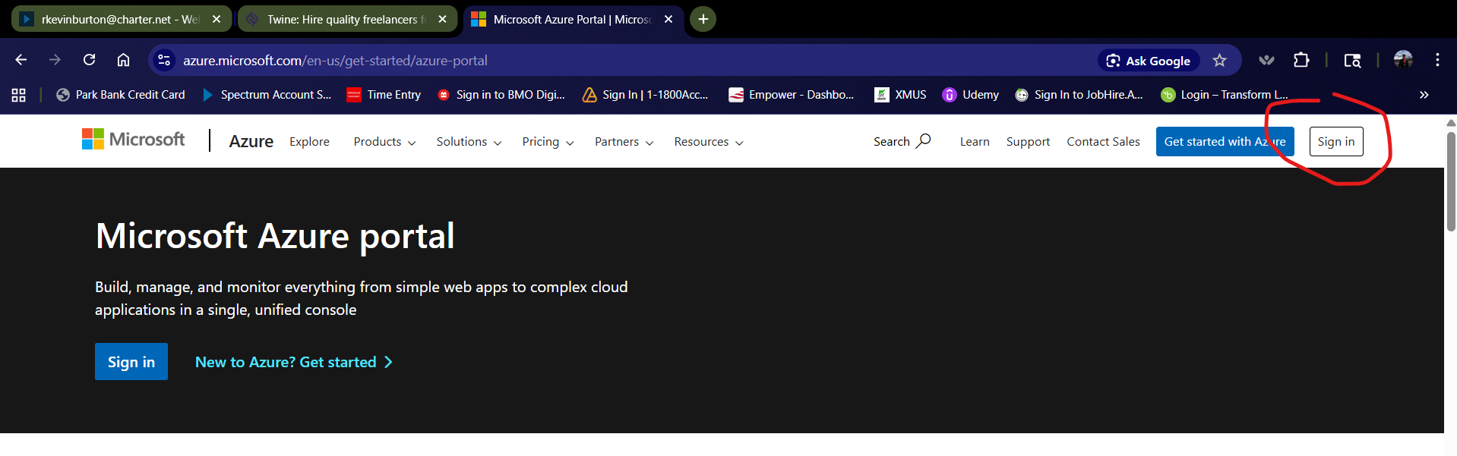
Task: Open the Sign In to JobHire bookmark
Action: point(1079,95)
